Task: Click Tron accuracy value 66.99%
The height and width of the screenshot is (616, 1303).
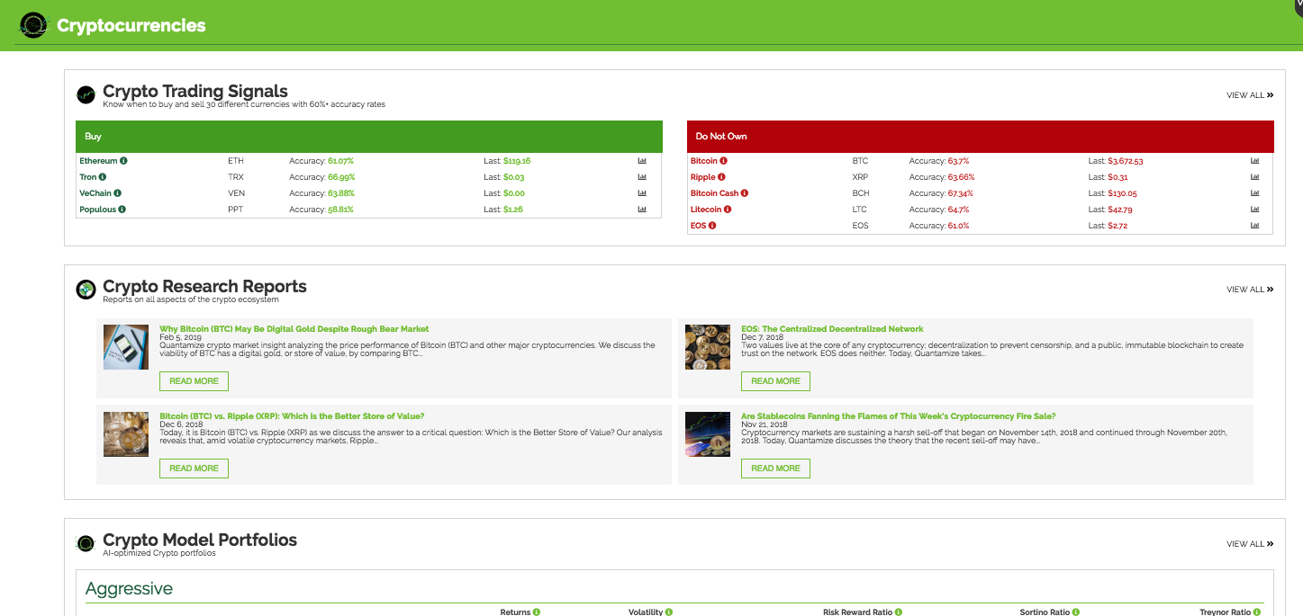Action: coord(340,177)
